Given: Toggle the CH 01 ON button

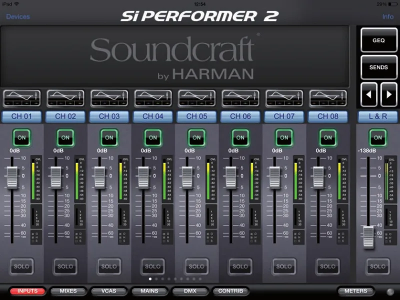Looking at the screenshot, I should [21, 138].
